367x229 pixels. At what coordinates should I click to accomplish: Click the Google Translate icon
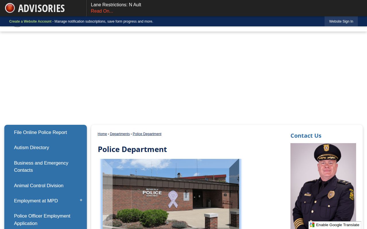click(312, 225)
